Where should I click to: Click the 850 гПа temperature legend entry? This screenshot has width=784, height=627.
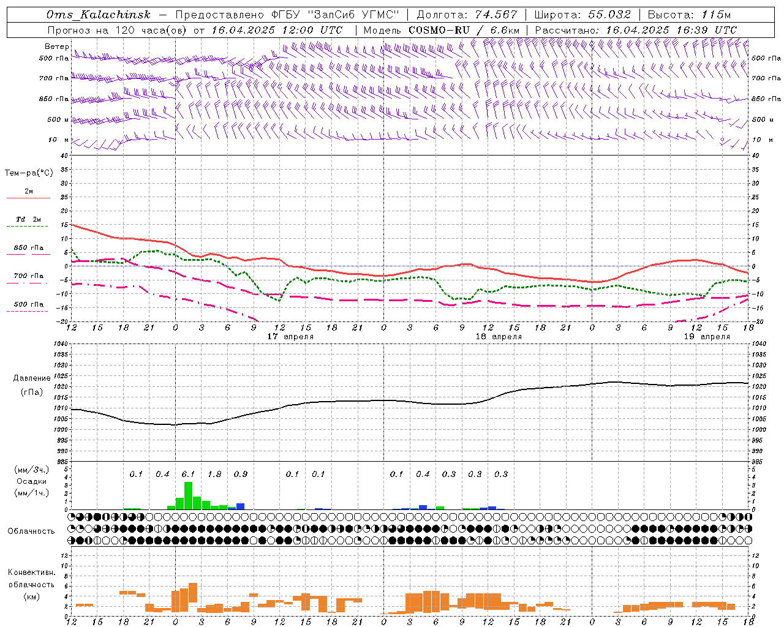(x=29, y=248)
